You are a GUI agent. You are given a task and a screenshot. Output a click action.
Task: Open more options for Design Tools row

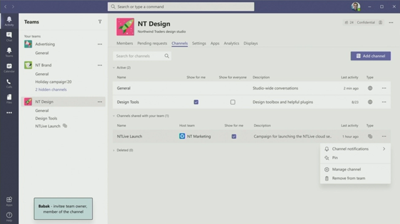click(x=384, y=102)
